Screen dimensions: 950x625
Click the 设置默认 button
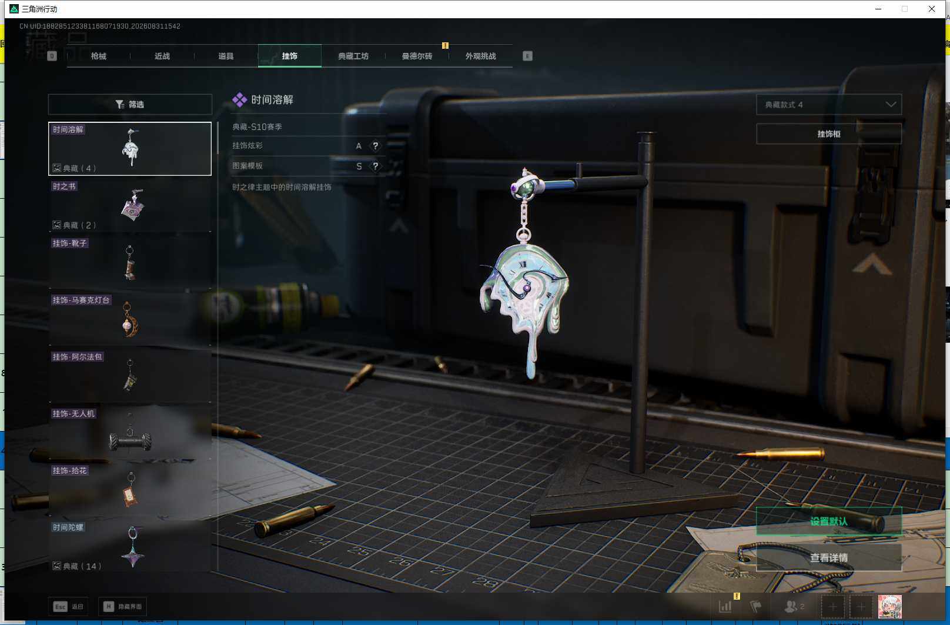pyautogui.click(x=829, y=521)
